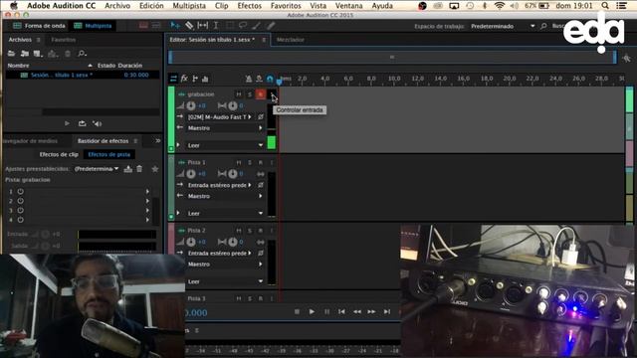
Task: Adjust the grabacion track volume knob
Action: (191, 106)
